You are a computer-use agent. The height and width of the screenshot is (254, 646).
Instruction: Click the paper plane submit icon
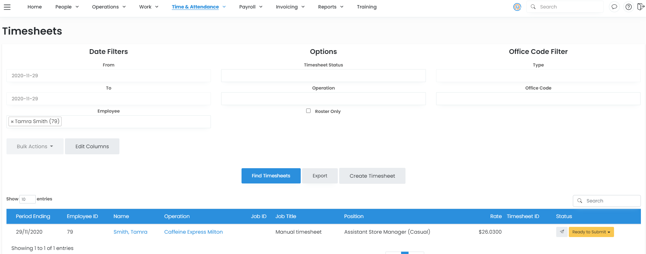pyautogui.click(x=562, y=232)
